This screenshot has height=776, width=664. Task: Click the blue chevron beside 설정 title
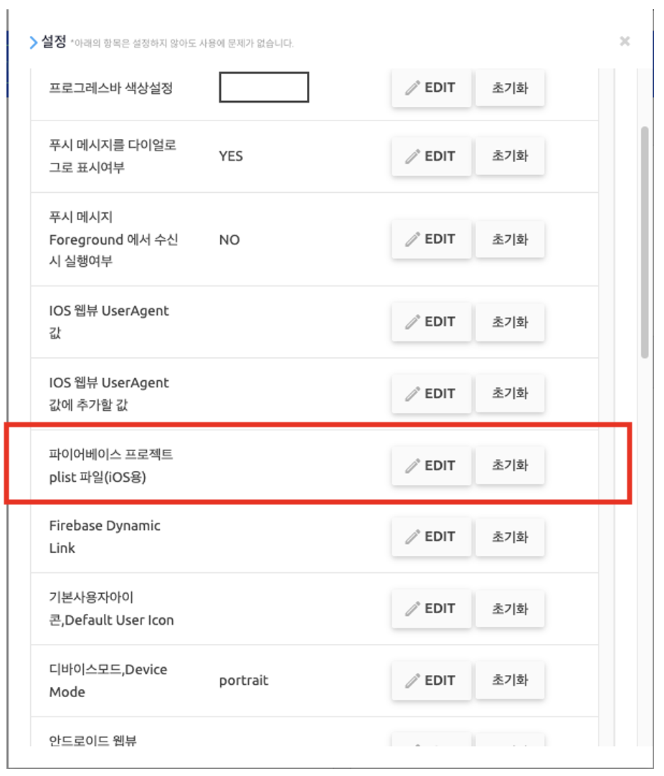click(33, 42)
